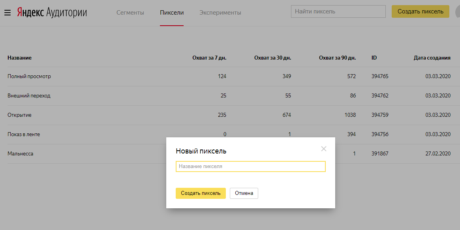Open the Полный просмотр pixel row
Image resolution: width=460 pixels, height=230 pixels.
(x=29, y=76)
